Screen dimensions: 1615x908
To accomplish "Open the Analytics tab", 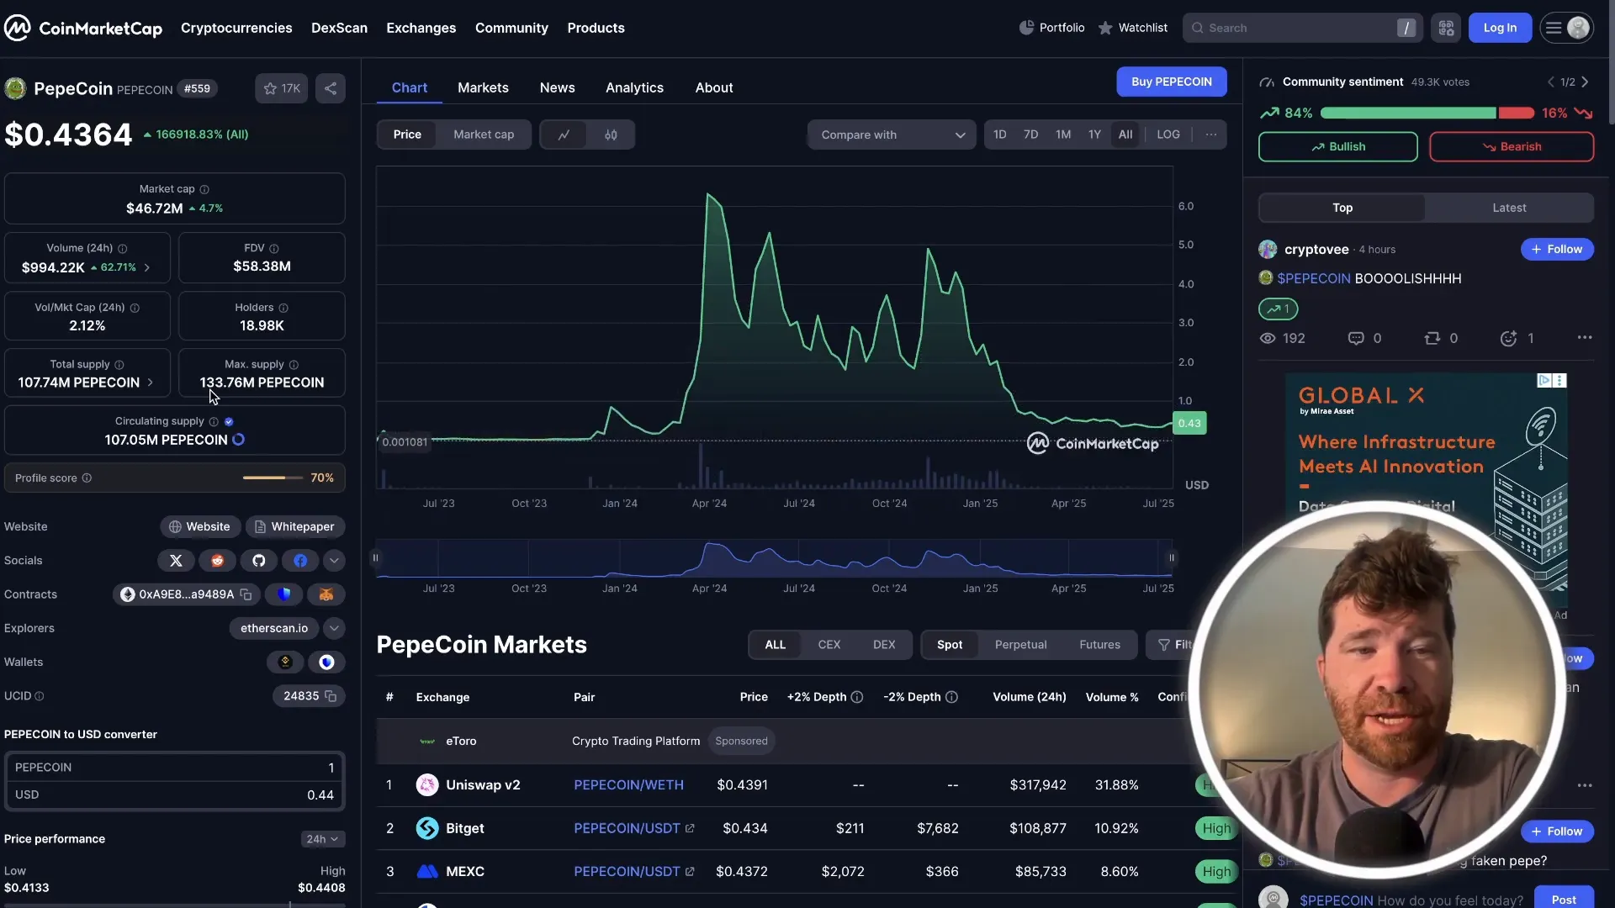I will click(x=634, y=87).
